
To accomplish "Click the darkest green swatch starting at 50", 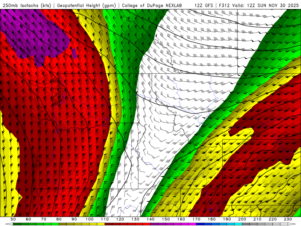I will [17, 224].
